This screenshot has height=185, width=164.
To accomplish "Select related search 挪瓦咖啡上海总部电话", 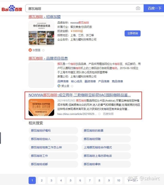I will point(106,156).
